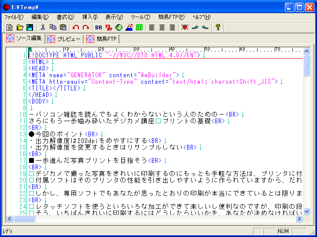Click "Content-Type" value on line 5

pyautogui.click(x=114, y=82)
